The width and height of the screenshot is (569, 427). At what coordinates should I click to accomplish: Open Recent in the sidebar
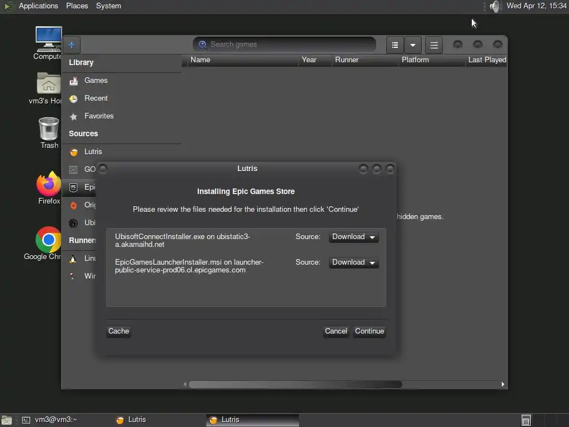coord(122,98)
